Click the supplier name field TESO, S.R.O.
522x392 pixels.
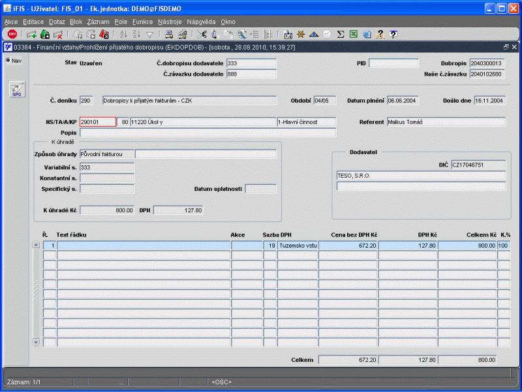coord(421,176)
